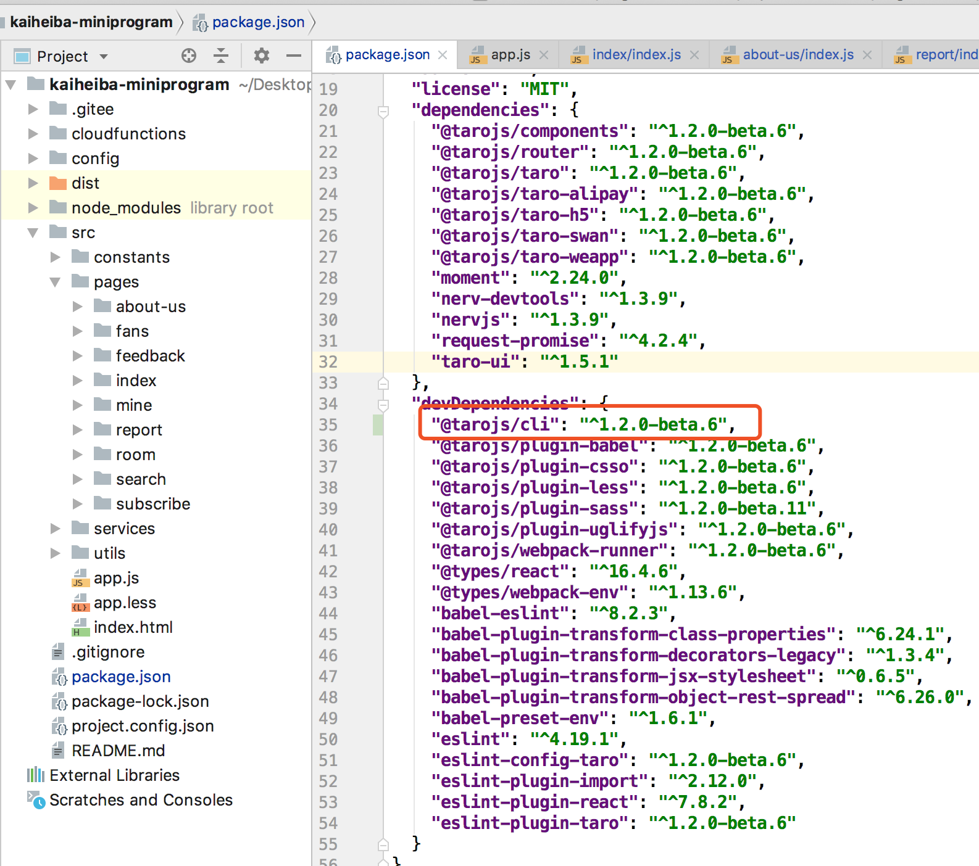Click Scratches and Consoles icon
979x866 pixels.
tap(36, 799)
